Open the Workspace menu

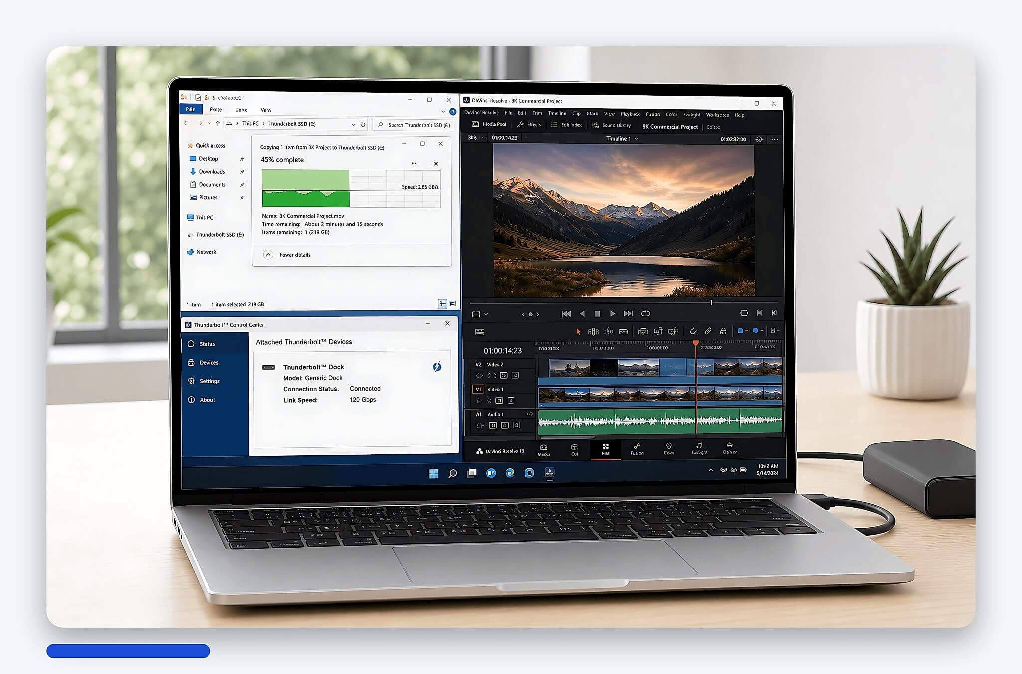(x=717, y=115)
